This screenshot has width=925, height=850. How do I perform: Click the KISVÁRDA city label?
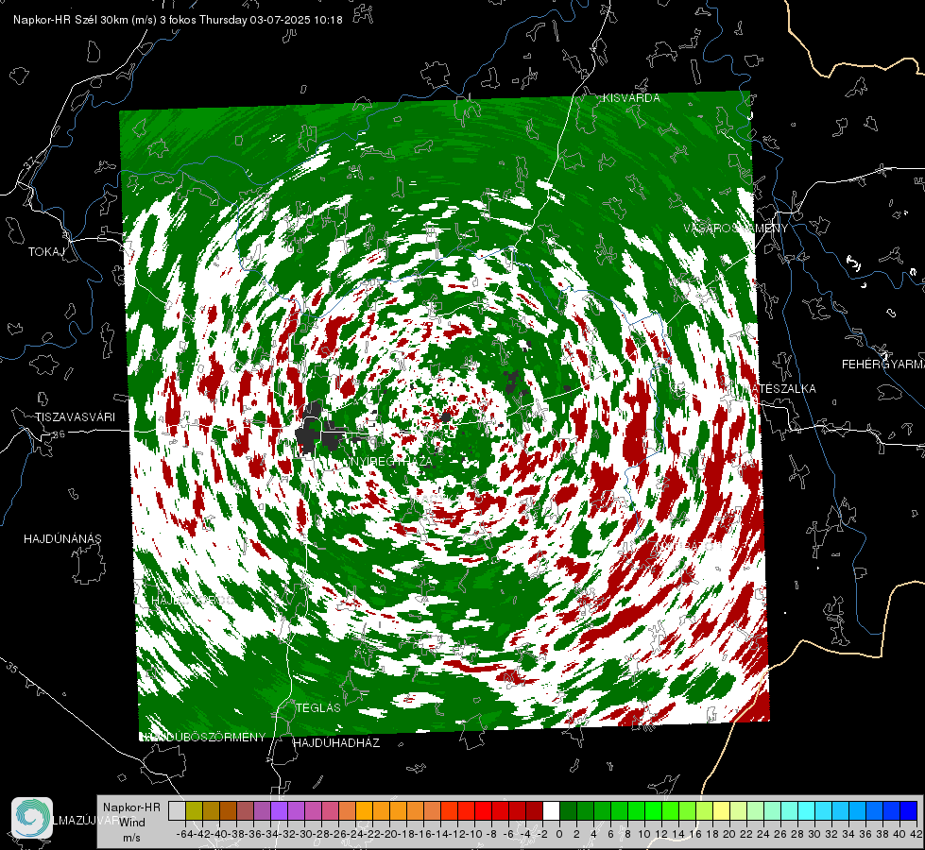631,98
